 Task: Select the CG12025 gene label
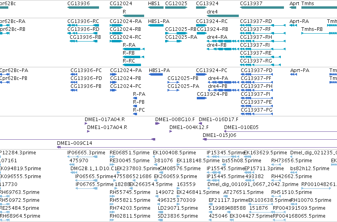176,4
